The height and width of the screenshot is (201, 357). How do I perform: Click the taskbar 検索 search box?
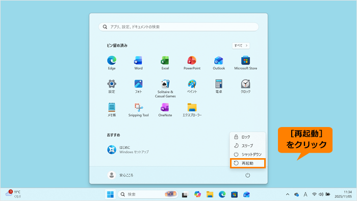(148, 194)
